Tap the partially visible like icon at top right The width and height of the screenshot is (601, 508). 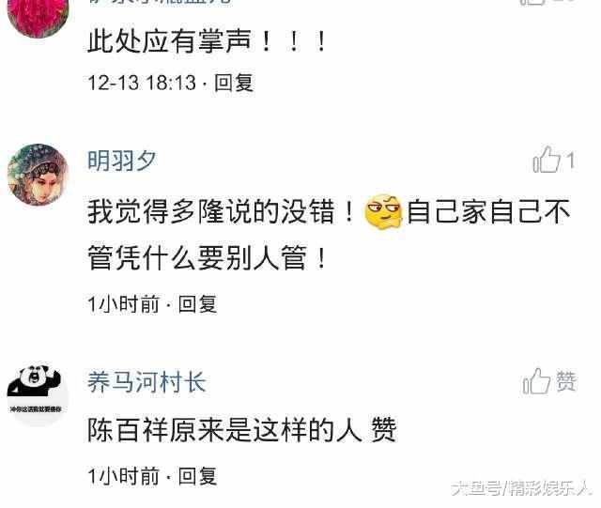[532, 2]
